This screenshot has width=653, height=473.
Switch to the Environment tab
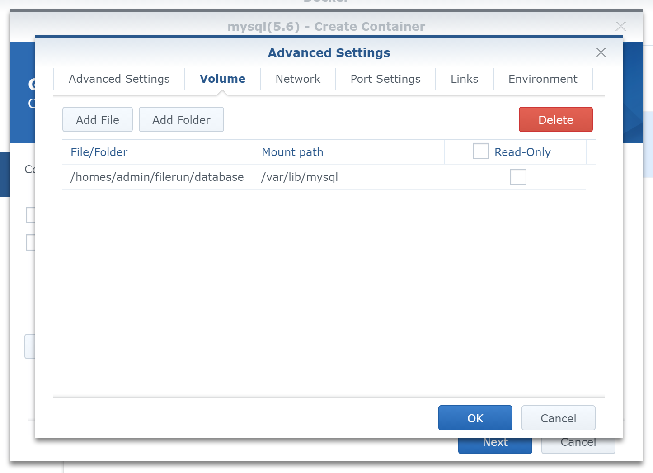tap(542, 79)
